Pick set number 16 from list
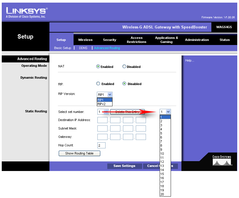Viewport: 239px width, 198px height. 165,178
